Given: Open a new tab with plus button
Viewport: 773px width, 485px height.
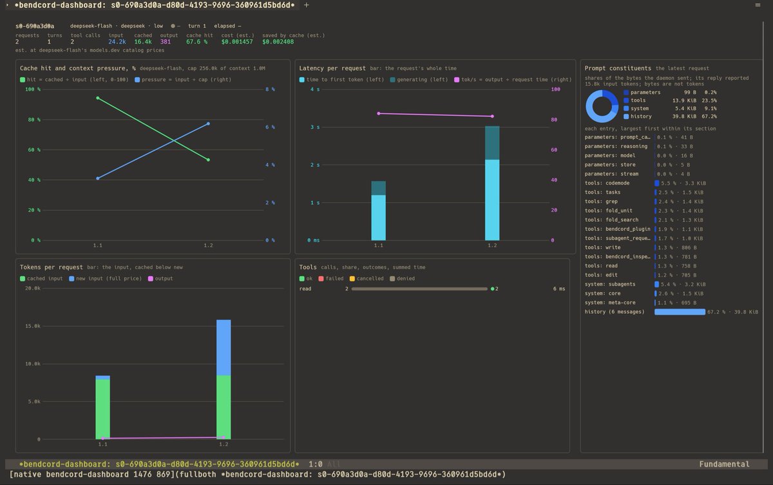Looking at the screenshot, I should click(307, 5).
